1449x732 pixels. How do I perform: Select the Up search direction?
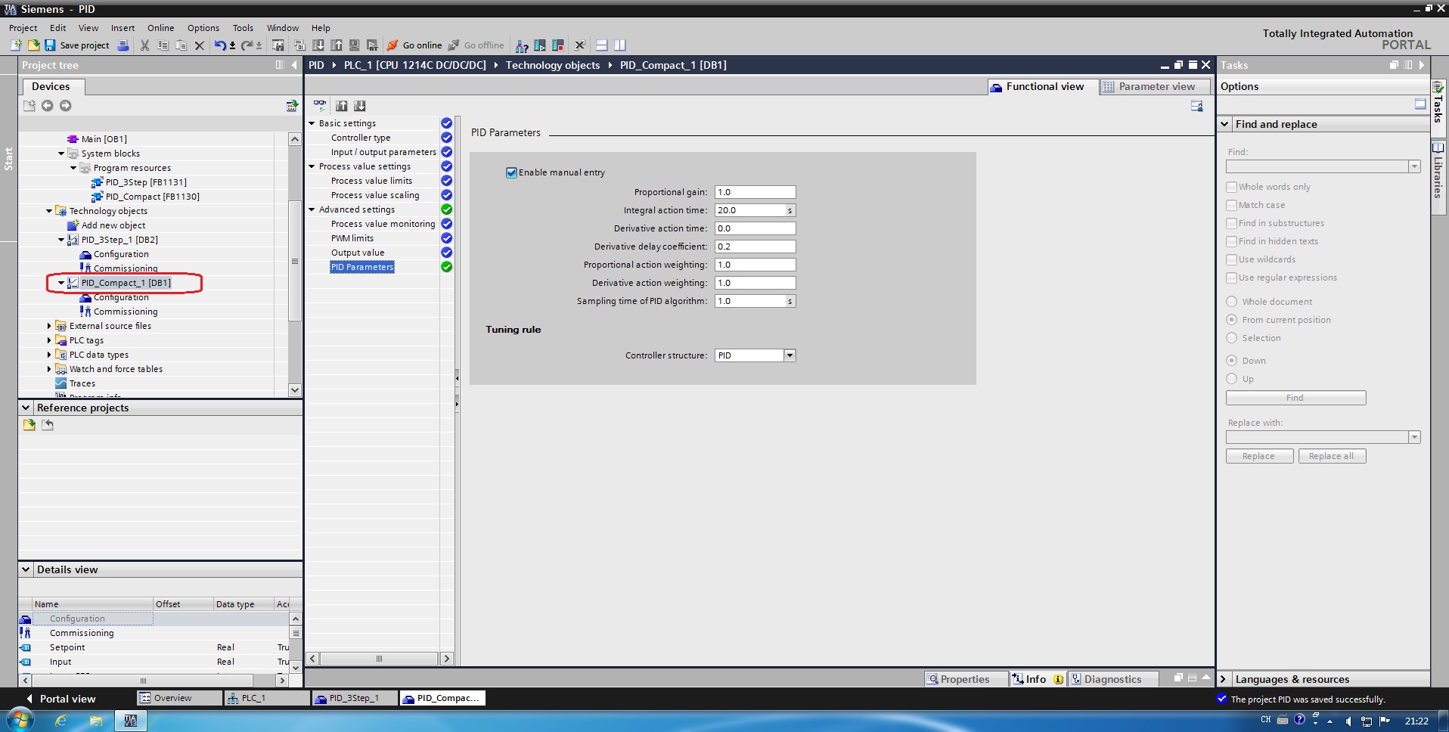coord(1232,379)
